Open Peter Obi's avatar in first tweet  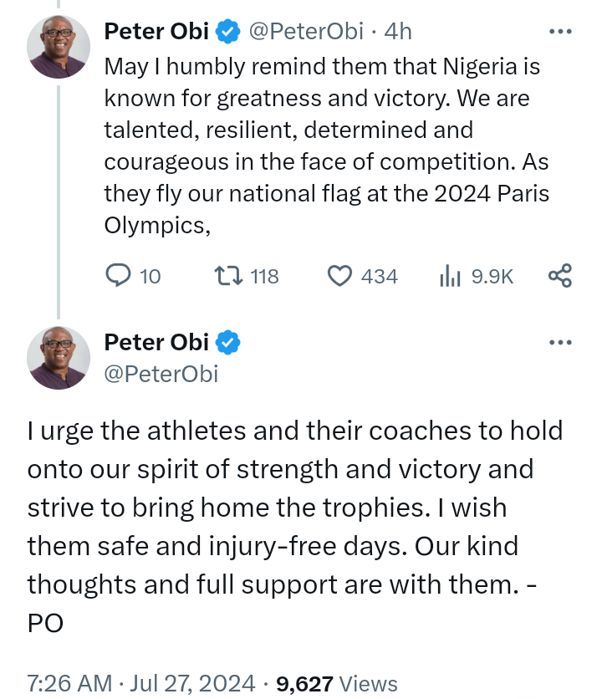[x=59, y=47]
